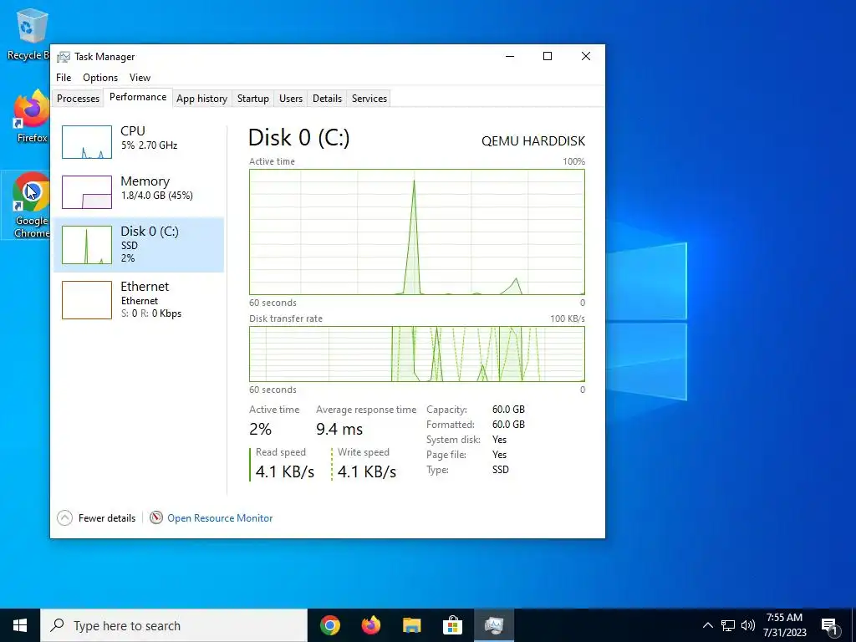Select the CPU mini graph thumbnail

87,142
